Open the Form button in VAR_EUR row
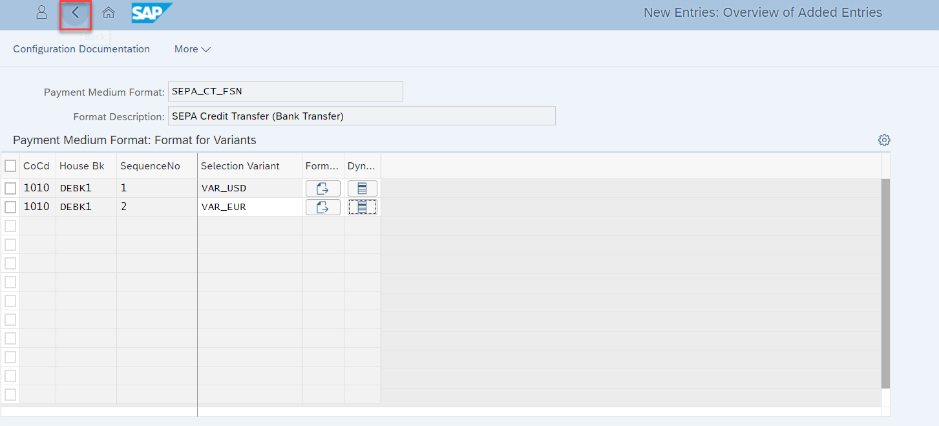This screenshot has width=939, height=426. [x=323, y=207]
